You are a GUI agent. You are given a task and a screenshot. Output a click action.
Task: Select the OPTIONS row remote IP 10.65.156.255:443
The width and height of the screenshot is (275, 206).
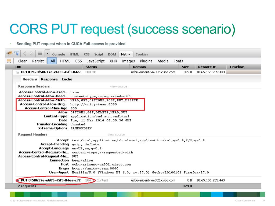coord(211,72)
